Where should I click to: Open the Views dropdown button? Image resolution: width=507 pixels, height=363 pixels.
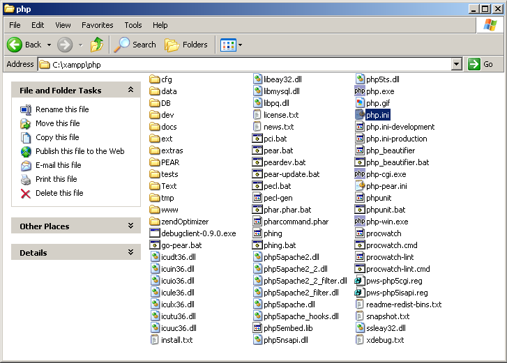tap(231, 45)
